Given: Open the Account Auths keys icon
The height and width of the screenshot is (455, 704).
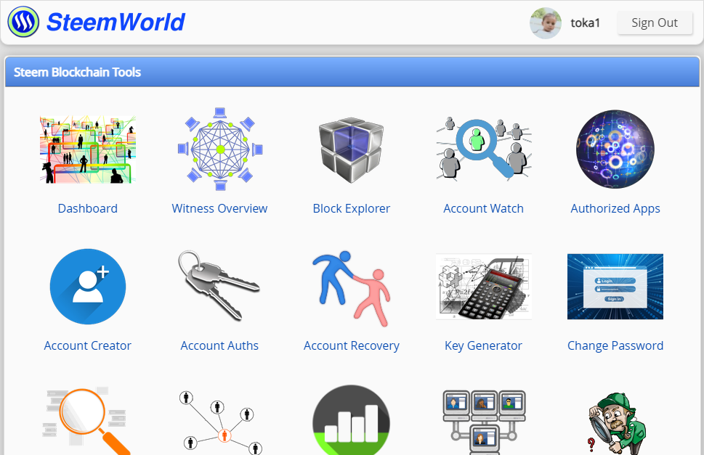Looking at the screenshot, I should coord(219,285).
